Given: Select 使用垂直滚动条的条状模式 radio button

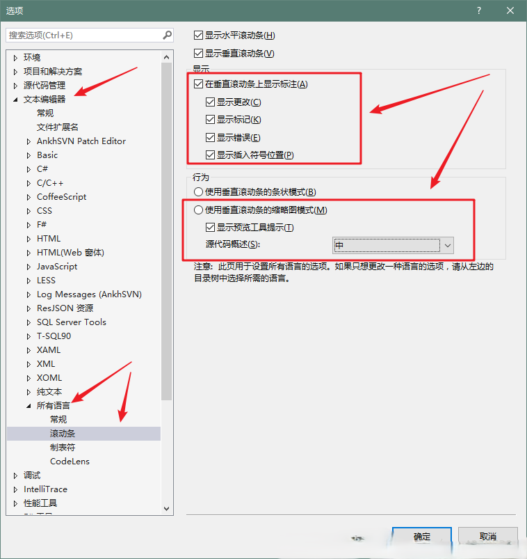Looking at the screenshot, I should pyautogui.click(x=198, y=192).
